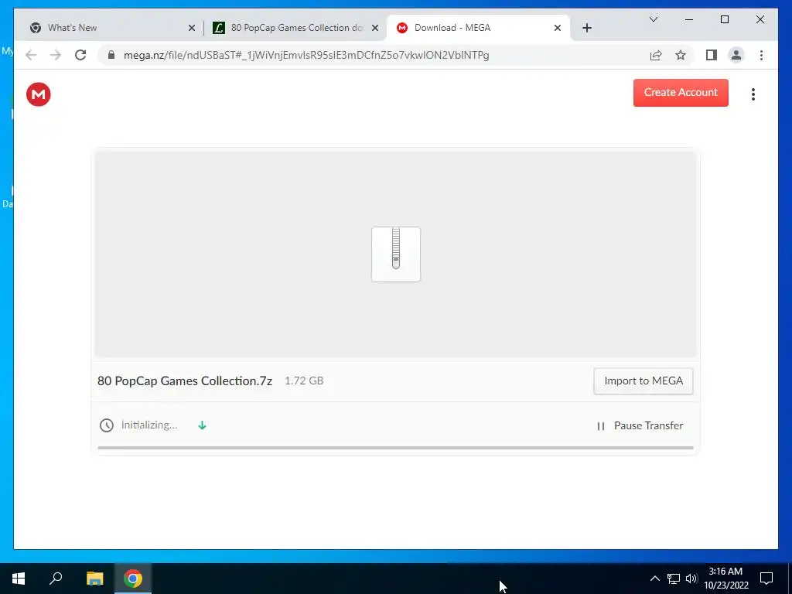Open Chrome tab search dropdown
Image resolution: width=792 pixels, height=594 pixels.
653,19
